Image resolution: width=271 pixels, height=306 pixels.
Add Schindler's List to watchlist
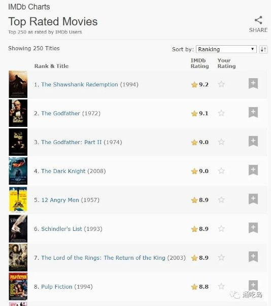[253, 228]
